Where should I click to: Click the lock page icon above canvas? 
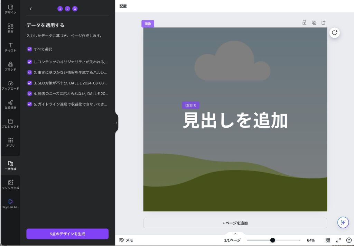point(304,23)
